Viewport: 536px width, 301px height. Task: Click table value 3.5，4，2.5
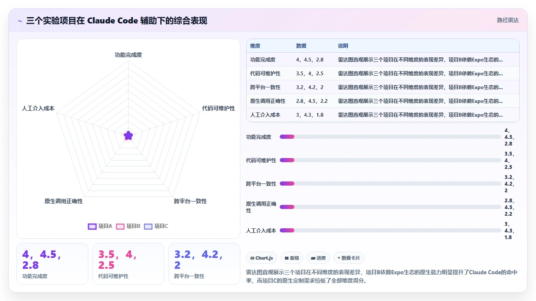pyautogui.click(x=310, y=74)
